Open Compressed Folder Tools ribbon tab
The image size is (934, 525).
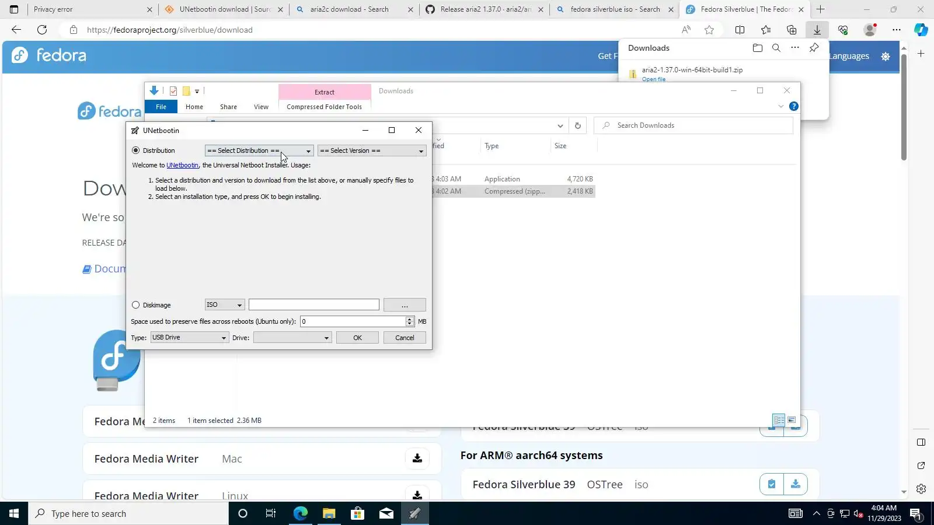[x=325, y=107]
